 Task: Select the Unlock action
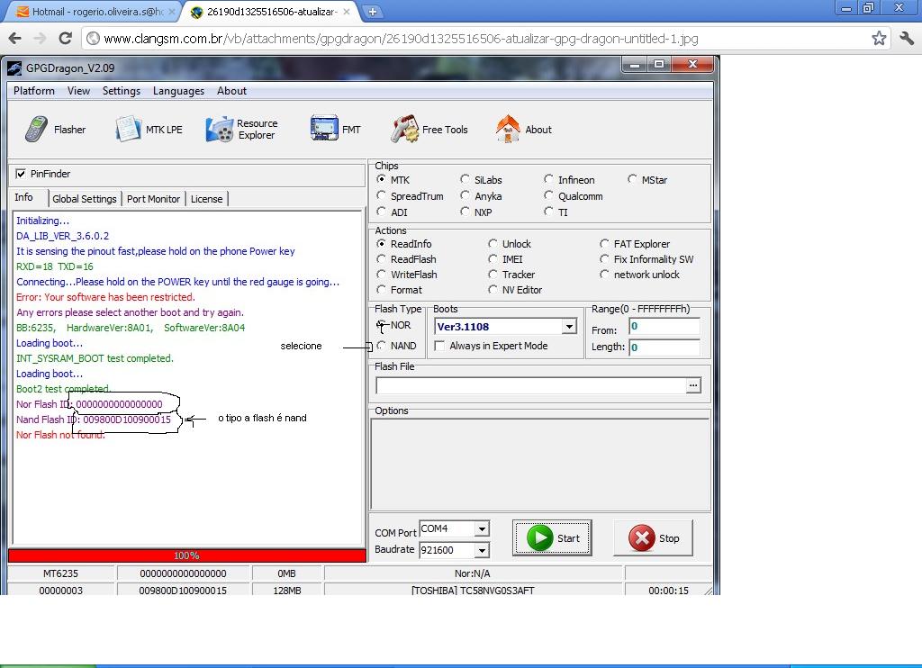[493, 243]
